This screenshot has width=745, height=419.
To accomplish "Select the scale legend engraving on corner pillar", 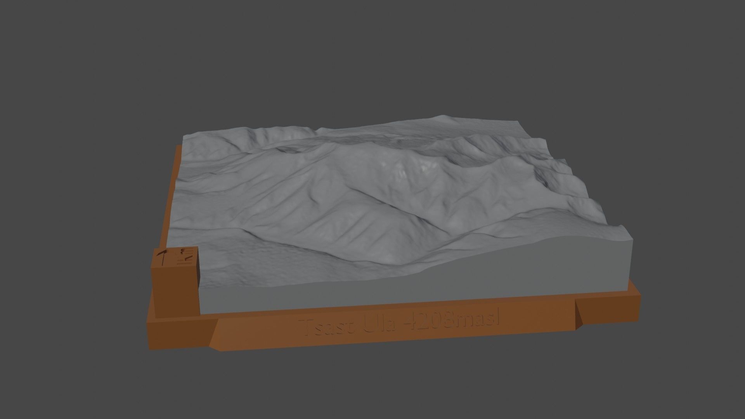I will click(185, 256).
